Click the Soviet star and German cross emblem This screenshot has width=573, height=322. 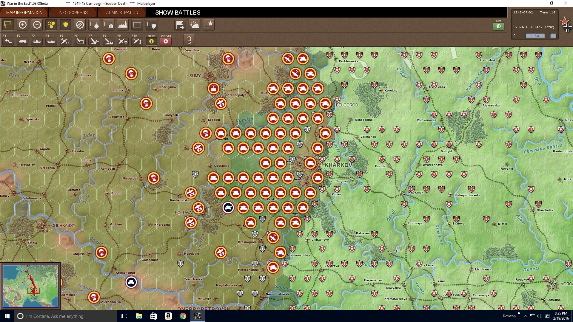(566, 24)
